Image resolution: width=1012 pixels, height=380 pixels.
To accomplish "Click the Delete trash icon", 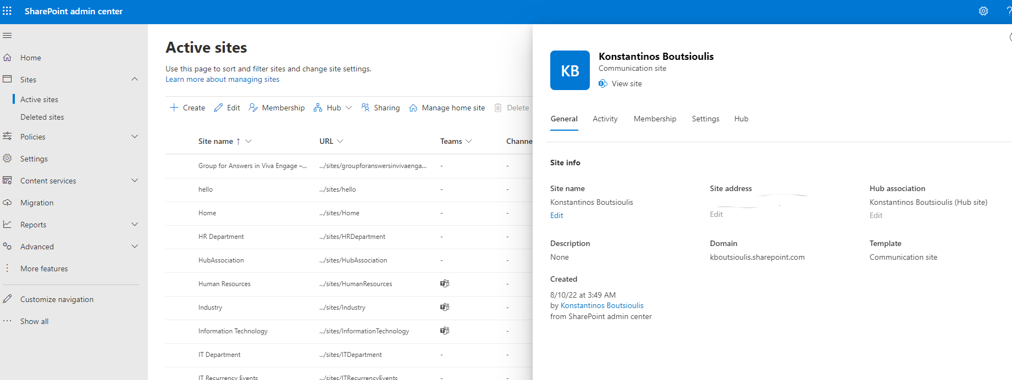I will coord(498,108).
